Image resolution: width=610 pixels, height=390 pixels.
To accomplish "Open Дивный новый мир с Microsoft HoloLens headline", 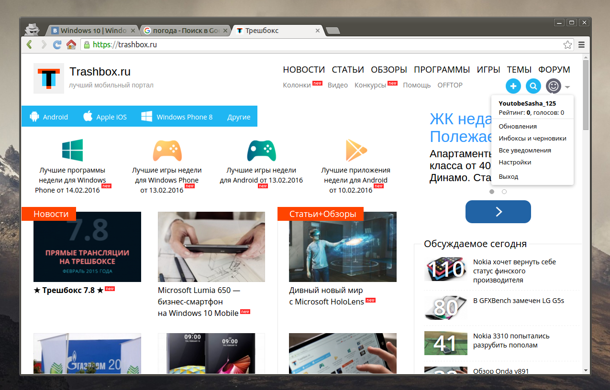I will point(326,296).
